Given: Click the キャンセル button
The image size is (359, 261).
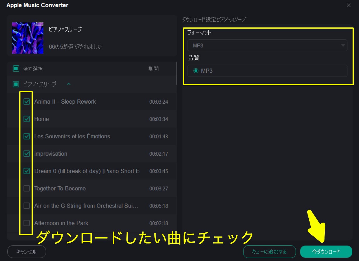Looking at the screenshot, I should (x=26, y=252).
